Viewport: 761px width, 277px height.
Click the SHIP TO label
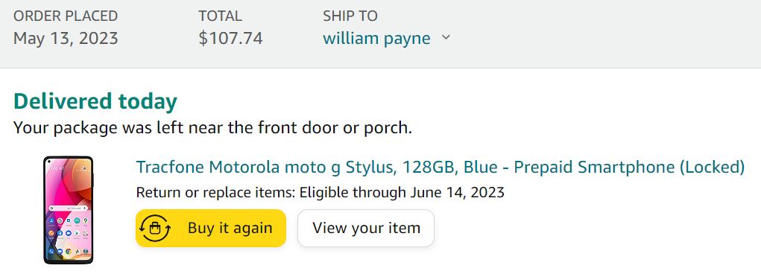coord(350,16)
